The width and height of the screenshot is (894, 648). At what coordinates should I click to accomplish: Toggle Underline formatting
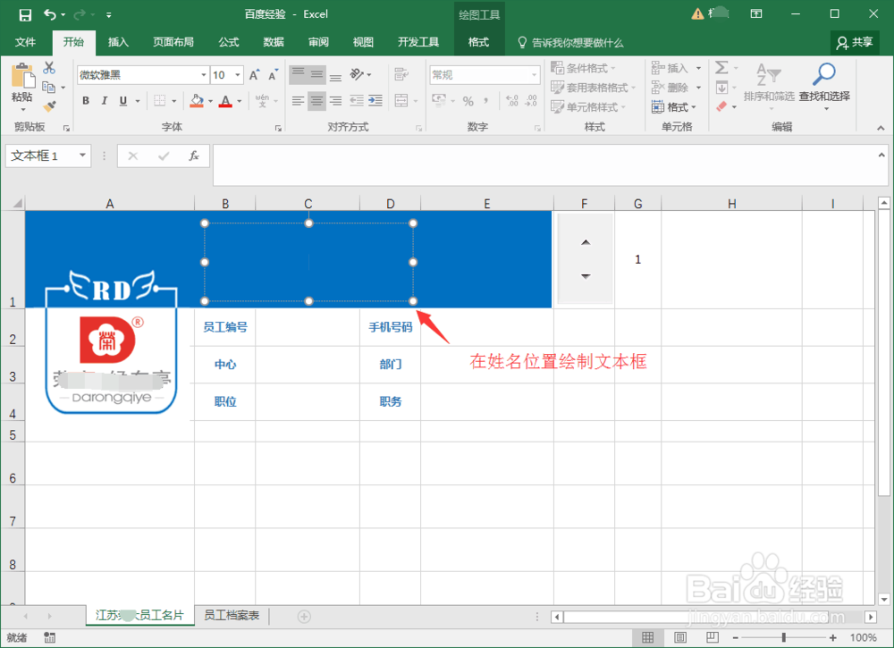123,101
